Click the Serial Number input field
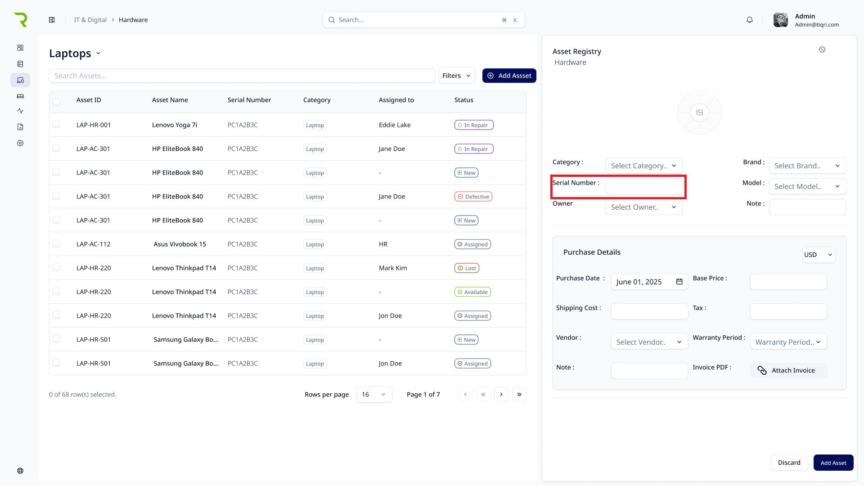Screen dimensions: 864x486 point(643,186)
